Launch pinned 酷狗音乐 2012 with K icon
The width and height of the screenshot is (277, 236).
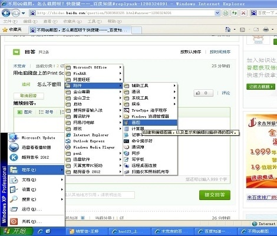click(x=36, y=157)
